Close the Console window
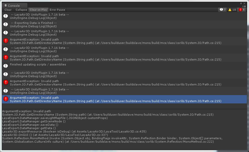This screenshot has width=249, height=152. tap(245, 3)
